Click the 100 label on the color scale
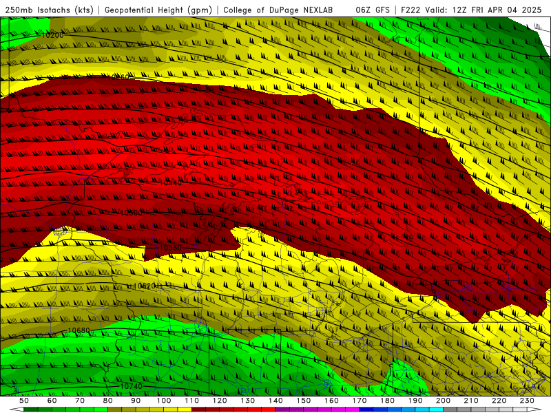Screen dimensions: 551x413 coord(164,401)
